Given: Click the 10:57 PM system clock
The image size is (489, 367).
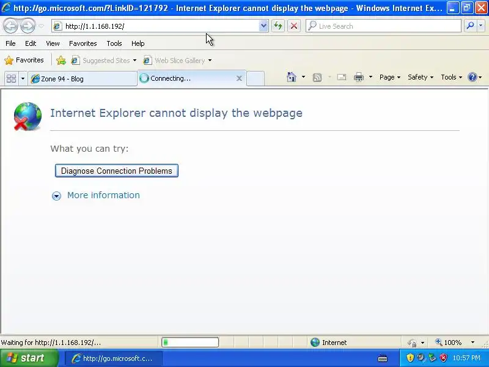Looking at the screenshot, I should point(466,358).
